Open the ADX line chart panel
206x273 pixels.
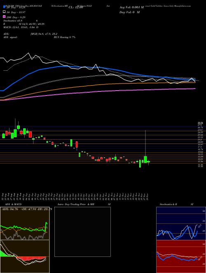pyautogui.click(x=25, y=223)
